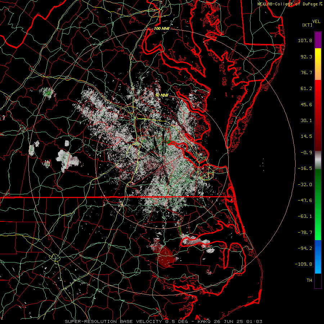Select the -0.9 legend value
This screenshot has width=324, height=324.
pyautogui.click(x=306, y=153)
